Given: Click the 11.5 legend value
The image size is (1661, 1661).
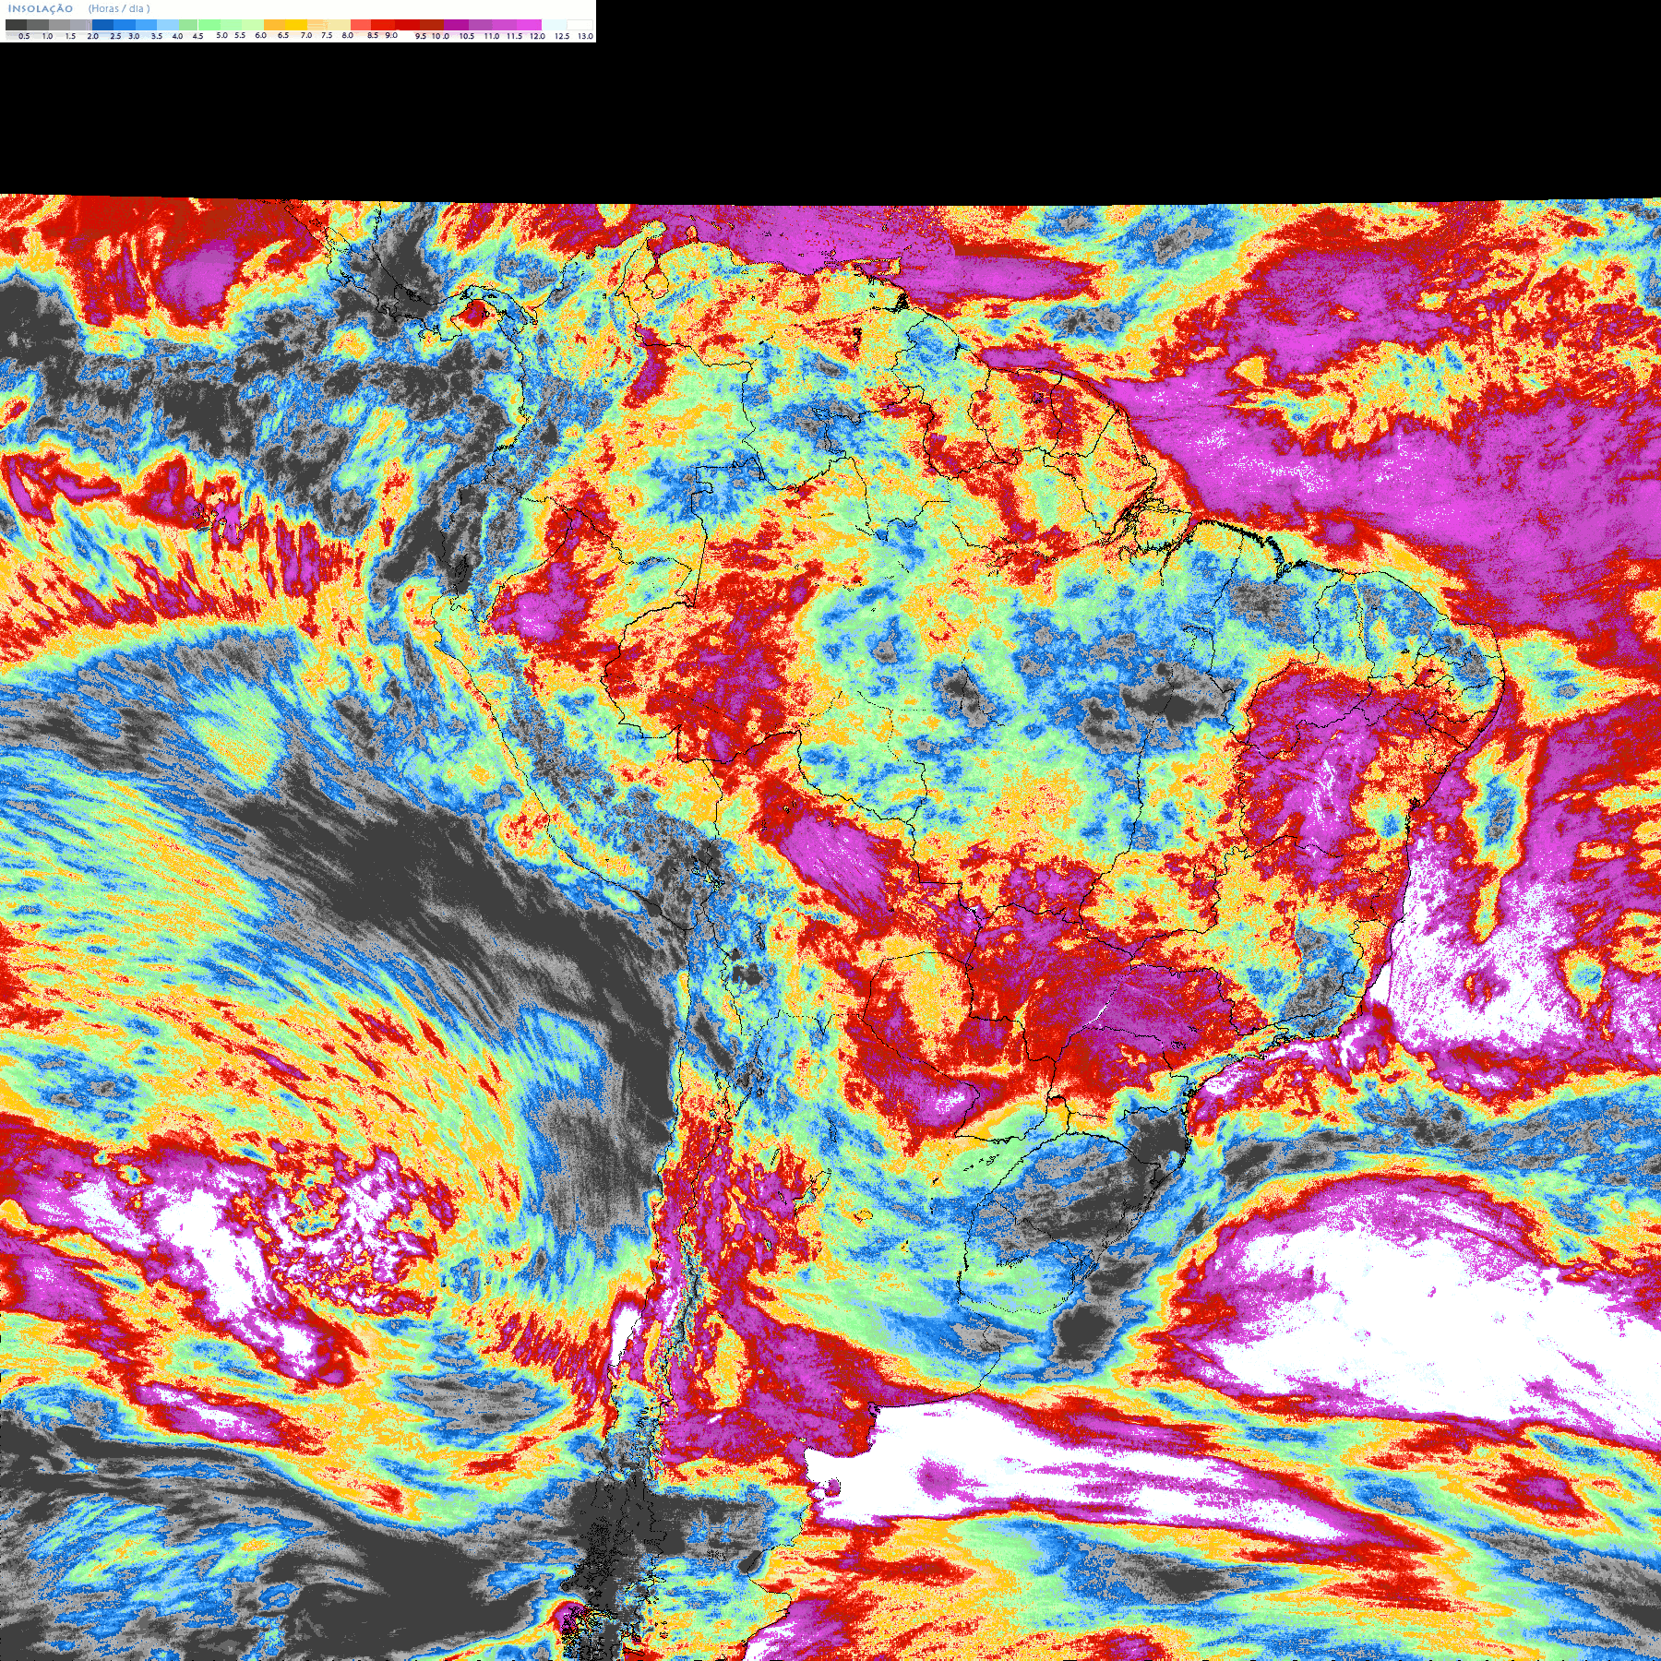Looking at the screenshot, I should 514,36.
